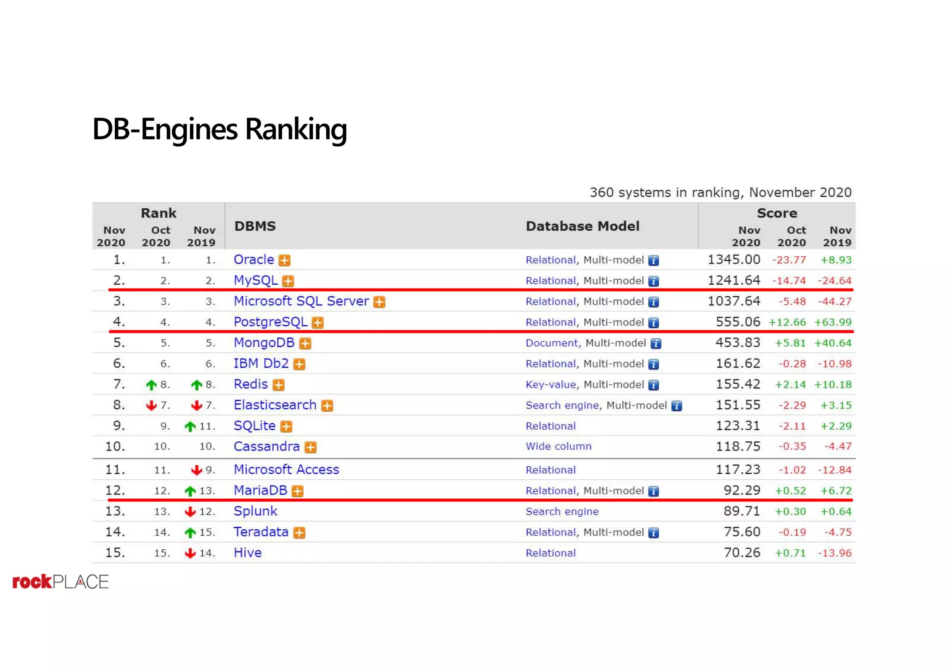Click the Database Model column header
Image resolution: width=948 pixels, height=670 pixels.
coord(583,226)
